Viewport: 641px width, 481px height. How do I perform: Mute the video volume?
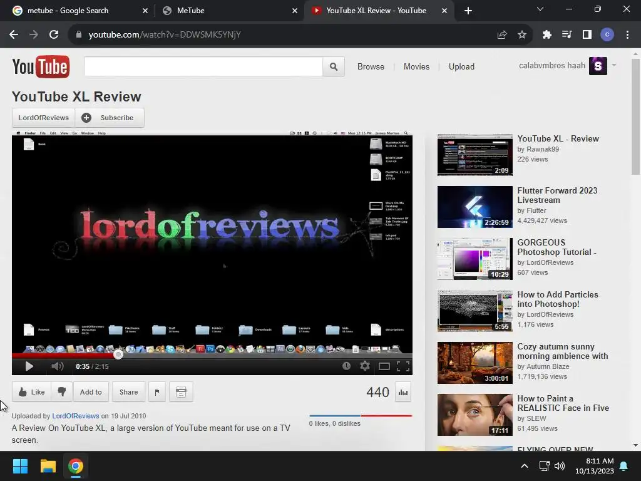(57, 366)
